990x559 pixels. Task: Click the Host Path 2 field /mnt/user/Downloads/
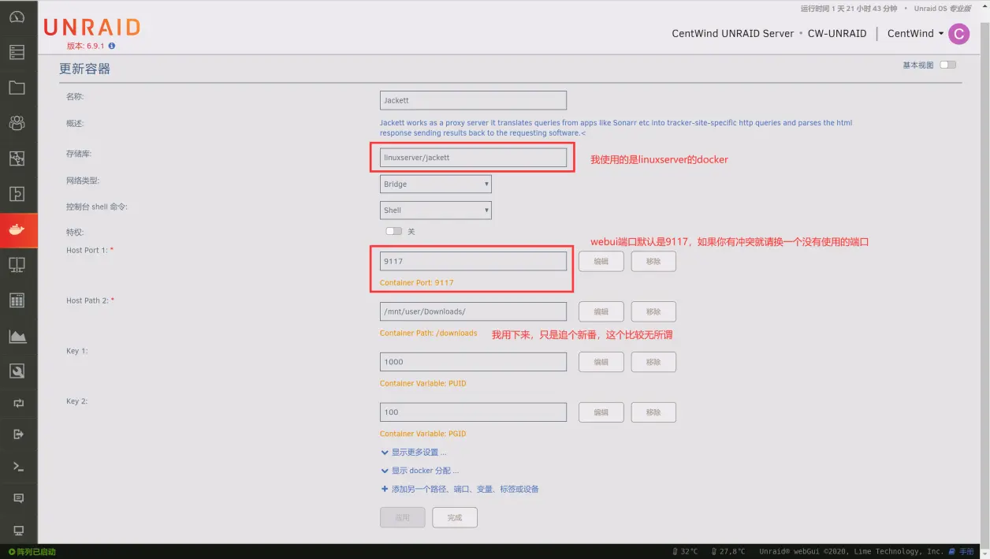[x=473, y=311]
